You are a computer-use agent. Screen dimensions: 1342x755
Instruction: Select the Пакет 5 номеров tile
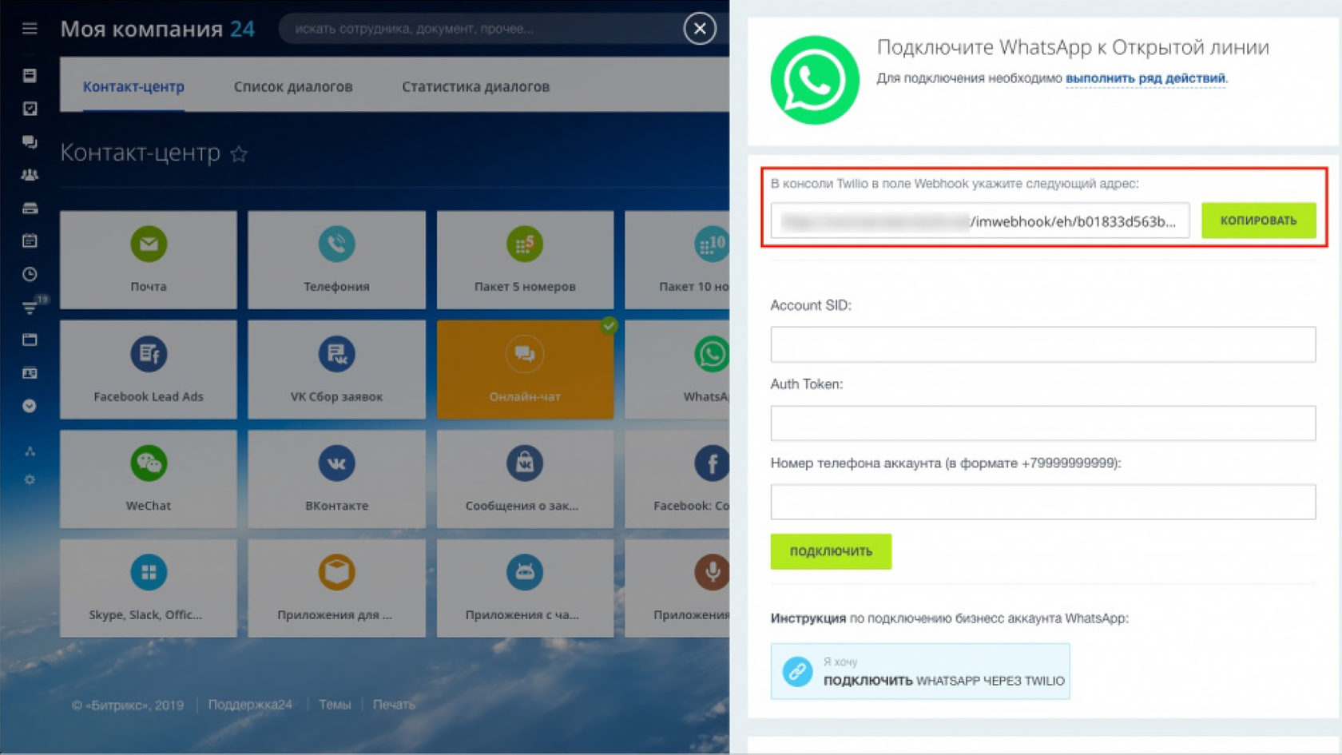click(x=525, y=260)
